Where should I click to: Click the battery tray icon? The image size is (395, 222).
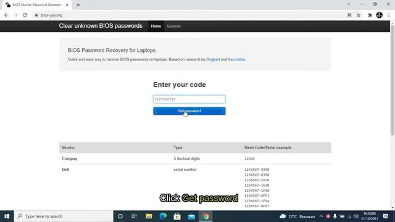(x=342, y=216)
